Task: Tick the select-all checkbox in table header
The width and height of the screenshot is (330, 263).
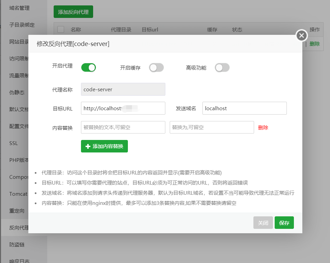Action: point(61,29)
